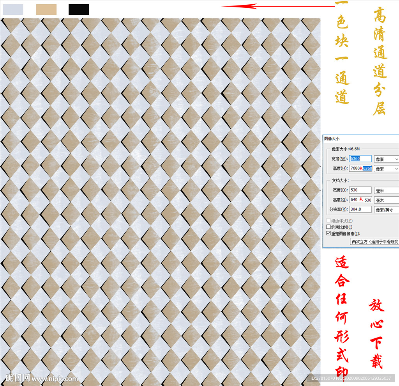Viewport: 399px width, 386px height.
Task: Click the black color swatch
Action: point(79,10)
